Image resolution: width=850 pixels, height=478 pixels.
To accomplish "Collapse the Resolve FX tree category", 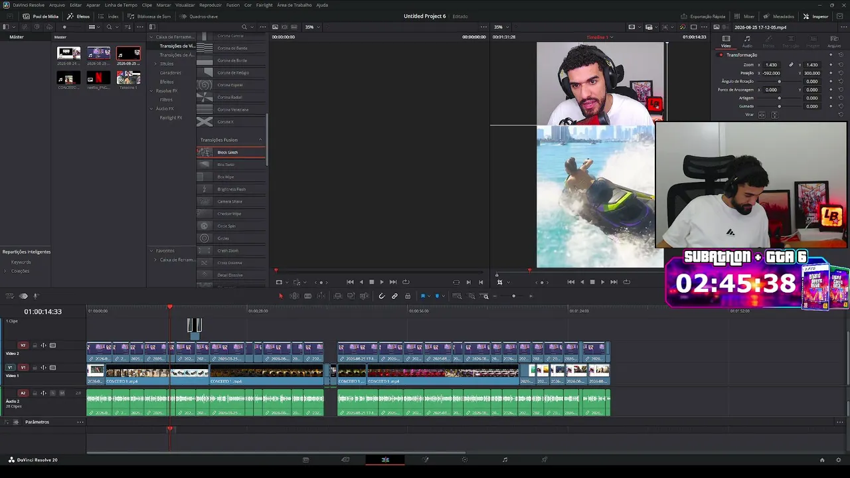I will 151,91.
